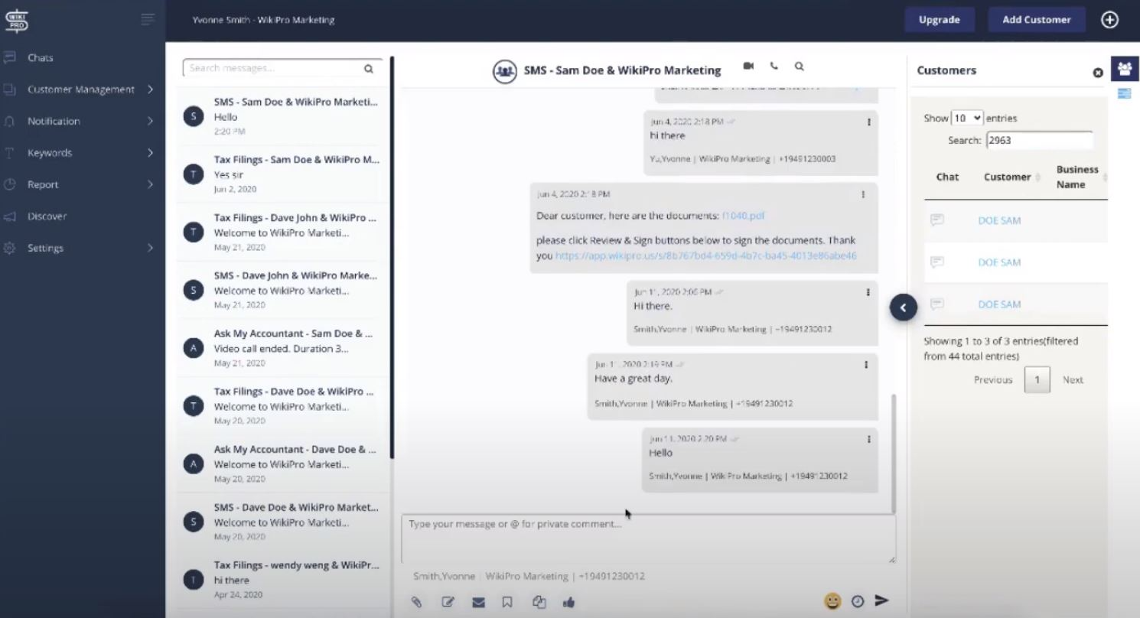Open the phone call icon in chat header
The height and width of the screenshot is (618, 1140).
point(774,67)
